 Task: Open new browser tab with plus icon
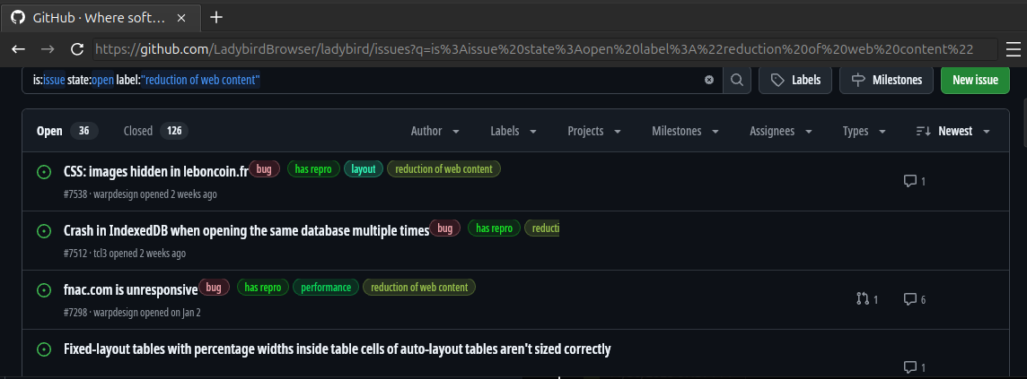pyautogui.click(x=215, y=17)
